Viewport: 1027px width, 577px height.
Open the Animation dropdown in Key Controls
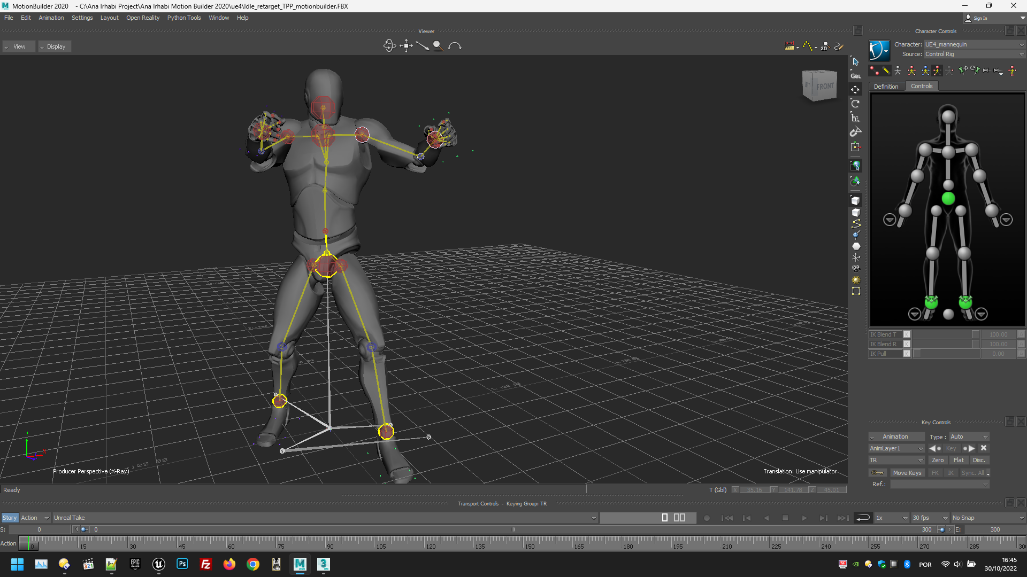[896, 437]
